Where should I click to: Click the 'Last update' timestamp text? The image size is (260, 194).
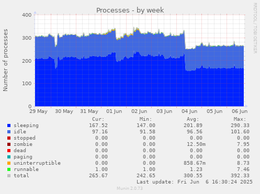click(x=195, y=182)
